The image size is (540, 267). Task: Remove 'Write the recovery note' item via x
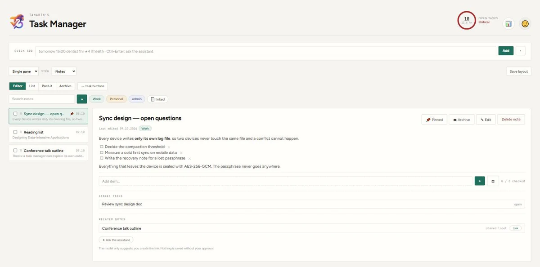pyautogui.click(x=189, y=159)
